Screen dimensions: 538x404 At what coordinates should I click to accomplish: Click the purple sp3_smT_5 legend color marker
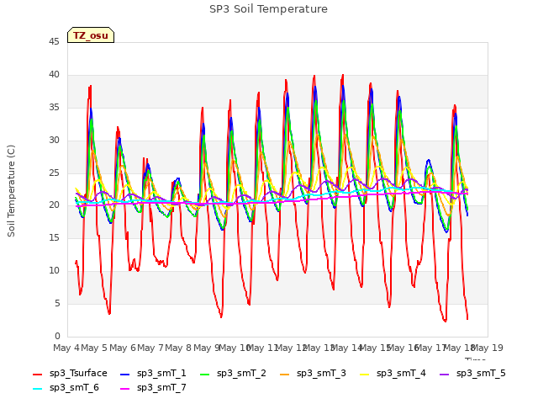point(445,374)
